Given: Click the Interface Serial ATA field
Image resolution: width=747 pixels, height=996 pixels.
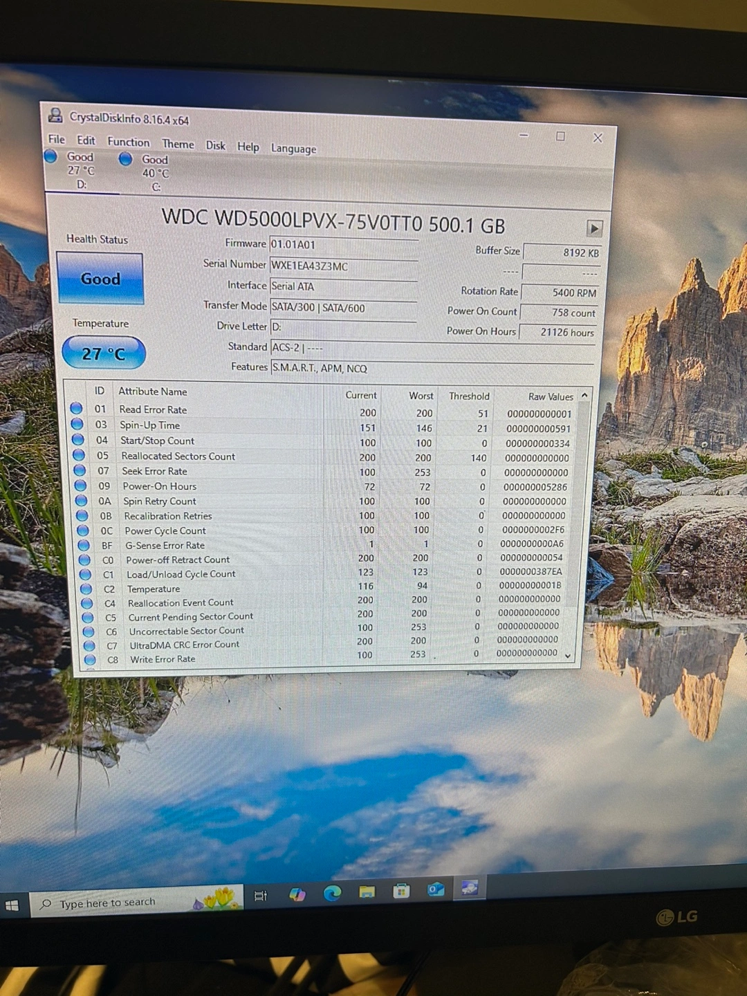Looking at the screenshot, I should tap(343, 286).
